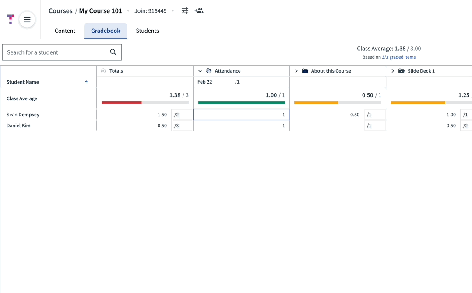Click the Totals circle icon
Image resolution: width=472 pixels, height=293 pixels.
click(x=103, y=71)
